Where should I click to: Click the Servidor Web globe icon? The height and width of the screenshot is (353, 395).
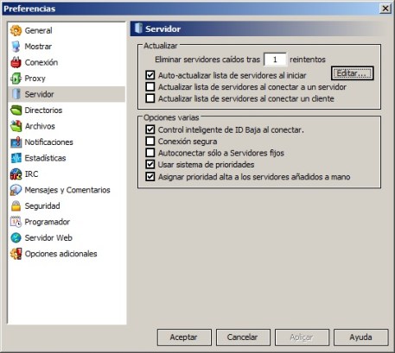[x=16, y=238]
